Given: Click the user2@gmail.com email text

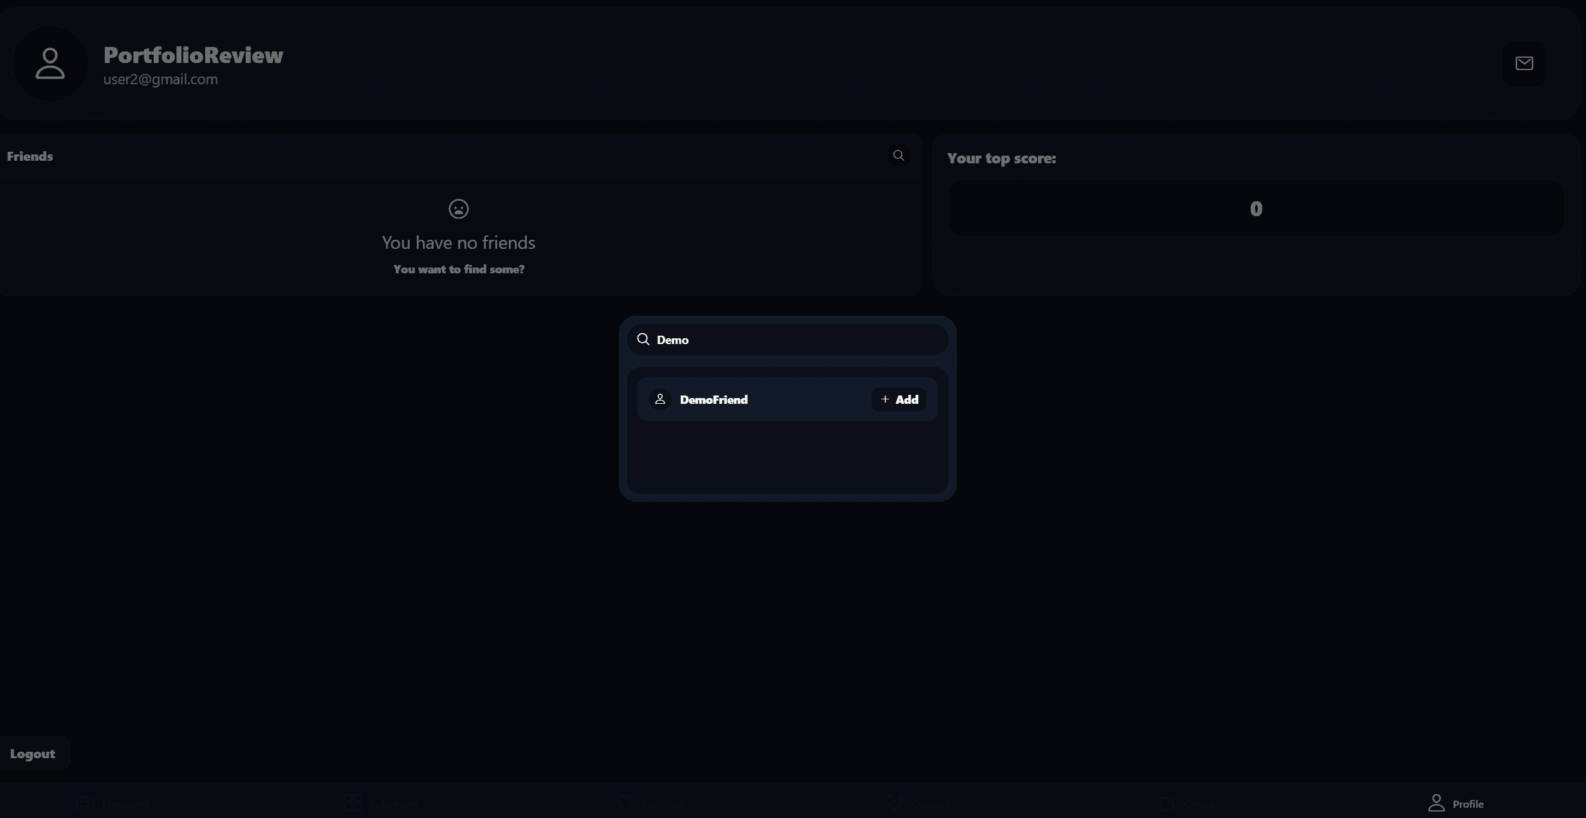Looking at the screenshot, I should pos(160,79).
